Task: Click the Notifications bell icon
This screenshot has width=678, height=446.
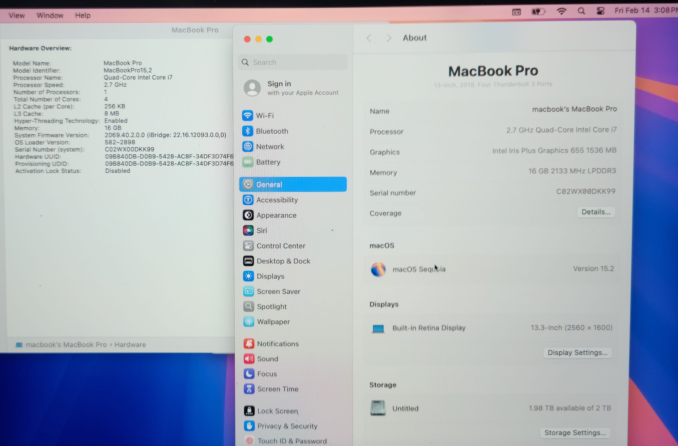Action: (x=249, y=344)
